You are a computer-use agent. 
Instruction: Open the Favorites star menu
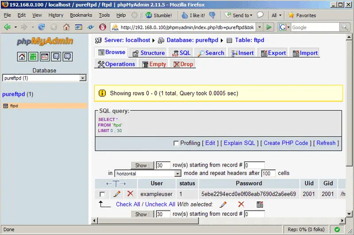302,15
